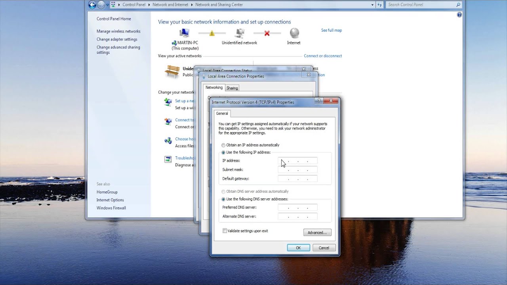Click the yellow warning triangle icon
Screen dimensions: 507x285
coord(212,34)
